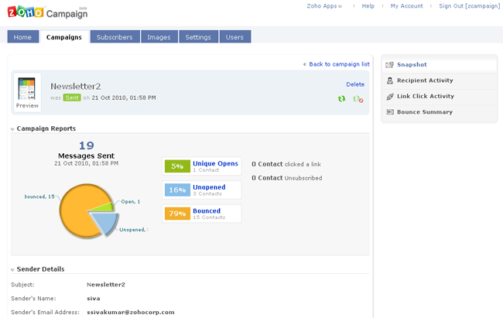Open the Unique Opens report link
This screenshot has height=318, width=503.
215,164
